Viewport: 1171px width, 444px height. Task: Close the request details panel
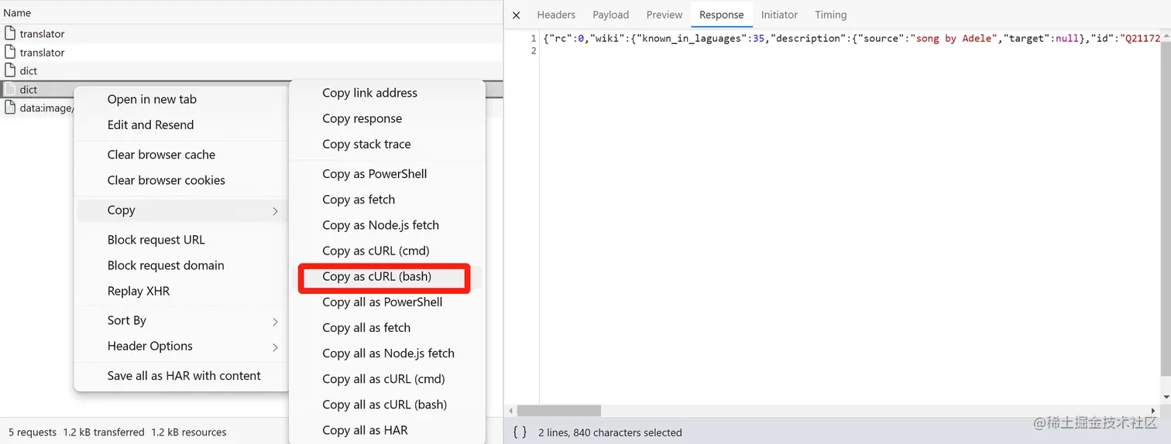(x=517, y=15)
